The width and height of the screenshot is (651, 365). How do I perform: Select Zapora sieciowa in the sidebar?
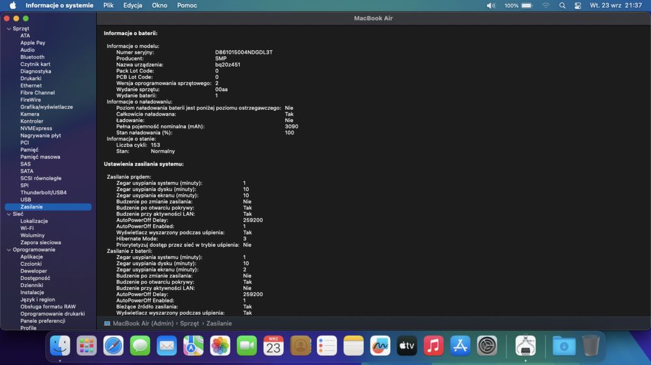click(x=40, y=242)
